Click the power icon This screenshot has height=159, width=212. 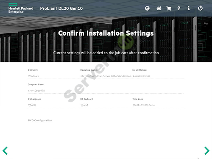tap(200, 8)
